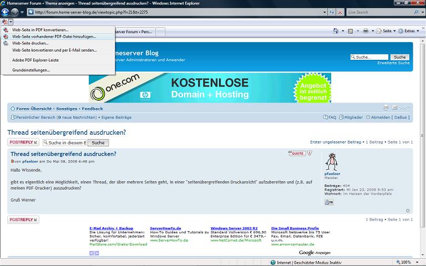Choose 'Web-Seite konvertieren und per E-Mail senden...'

click(x=58, y=50)
